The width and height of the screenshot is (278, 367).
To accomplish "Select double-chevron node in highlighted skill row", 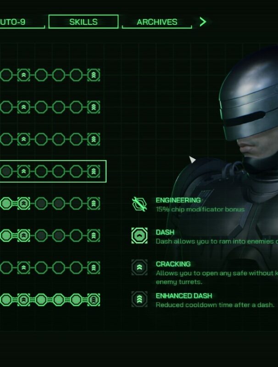I will 24,171.
